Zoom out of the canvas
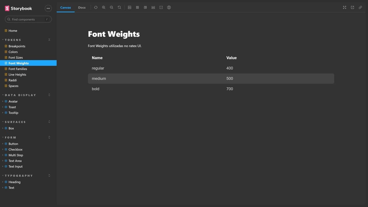 [x=112, y=7]
